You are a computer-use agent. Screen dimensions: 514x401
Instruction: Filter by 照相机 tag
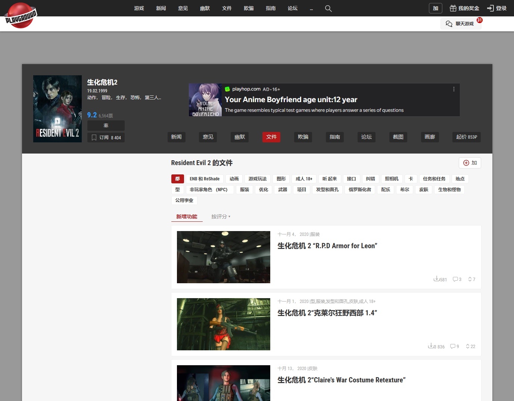[x=392, y=179]
